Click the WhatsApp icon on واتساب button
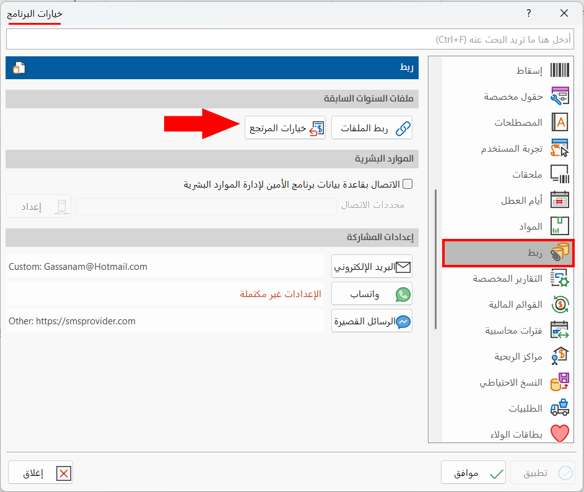 [402, 293]
